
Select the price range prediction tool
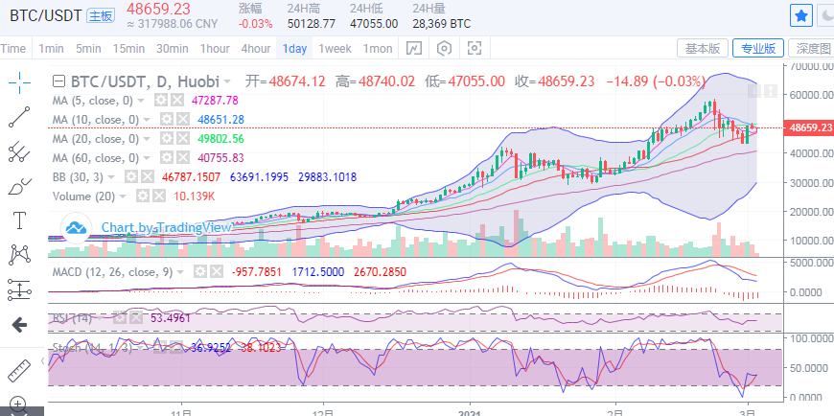(x=20, y=289)
